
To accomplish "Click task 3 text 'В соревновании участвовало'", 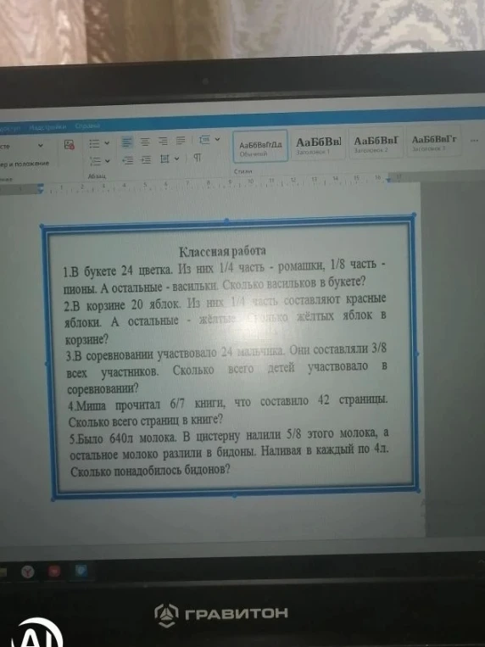I will (x=226, y=368).
